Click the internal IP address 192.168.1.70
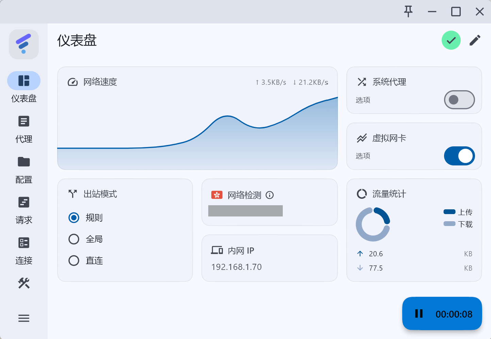491x339 pixels. point(236,267)
